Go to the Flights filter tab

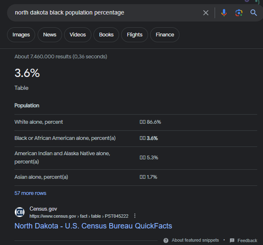point(134,35)
